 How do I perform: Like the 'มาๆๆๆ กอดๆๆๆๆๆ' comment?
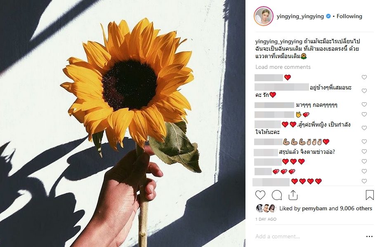coord(364,104)
